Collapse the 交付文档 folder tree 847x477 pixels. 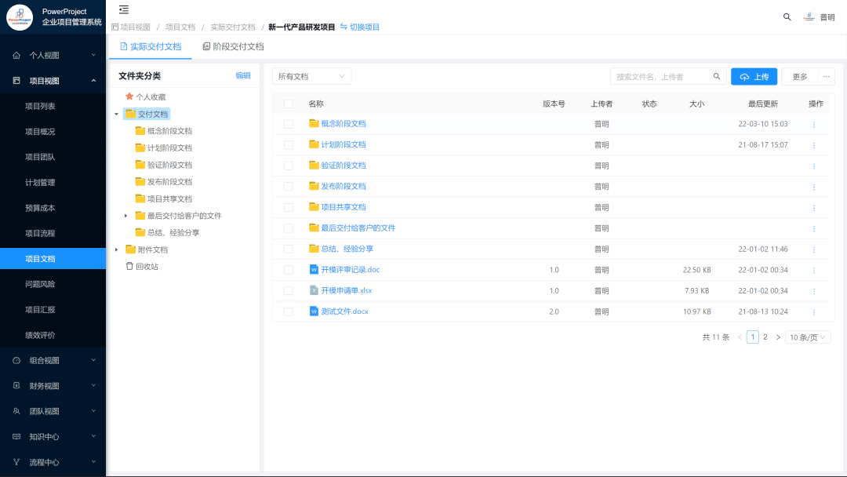click(x=115, y=112)
